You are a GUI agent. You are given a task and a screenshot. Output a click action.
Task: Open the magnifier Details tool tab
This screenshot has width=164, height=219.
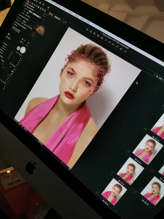(36, 6)
